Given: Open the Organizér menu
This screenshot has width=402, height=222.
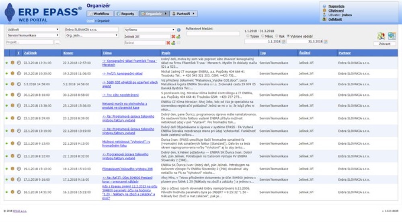Looking at the screenshot, I should [154, 14].
